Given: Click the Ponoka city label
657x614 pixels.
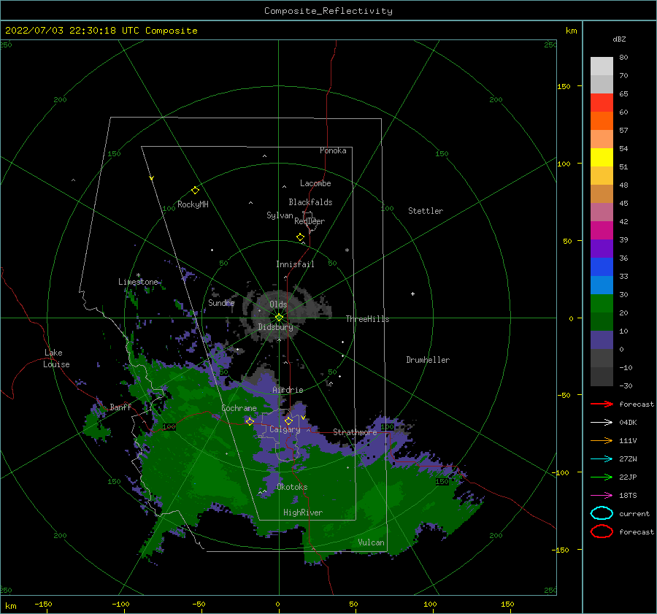Looking at the screenshot, I should [333, 150].
